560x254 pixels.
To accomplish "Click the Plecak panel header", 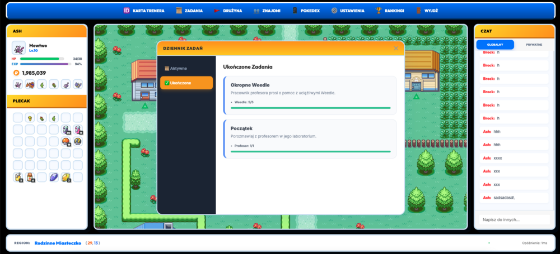I will pyautogui.click(x=46, y=101).
